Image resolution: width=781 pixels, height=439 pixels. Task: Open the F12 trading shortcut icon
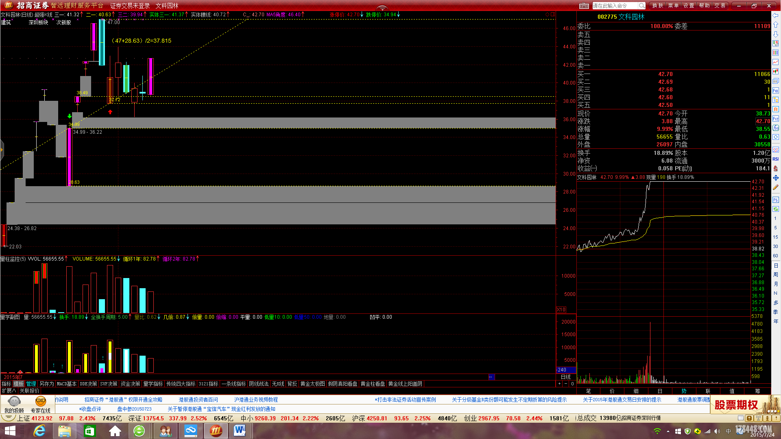click(776, 118)
